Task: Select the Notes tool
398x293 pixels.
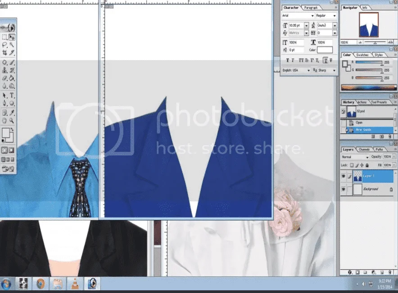Action: click(x=5, y=113)
